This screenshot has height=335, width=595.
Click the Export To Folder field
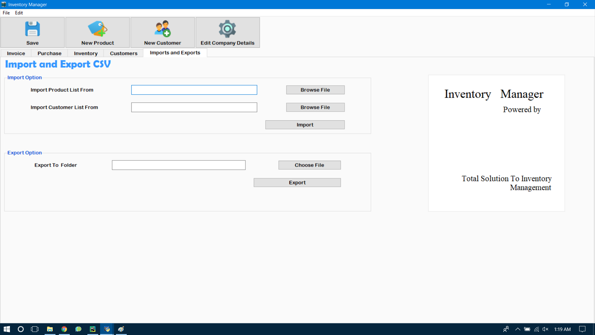coord(178,165)
